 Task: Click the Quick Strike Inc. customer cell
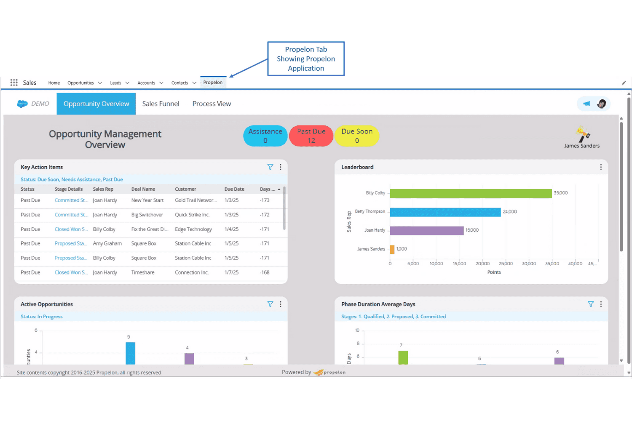coord(192,215)
